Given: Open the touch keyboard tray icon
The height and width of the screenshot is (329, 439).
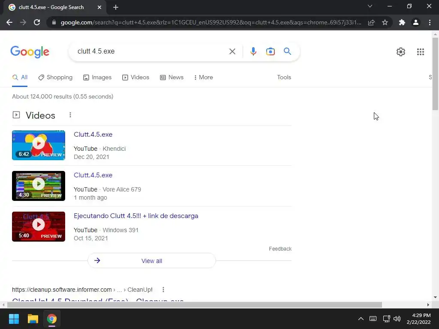Looking at the screenshot, I should tap(373, 319).
